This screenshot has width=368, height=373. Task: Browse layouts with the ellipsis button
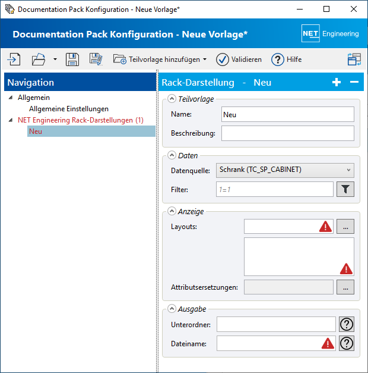click(x=345, y=227)
